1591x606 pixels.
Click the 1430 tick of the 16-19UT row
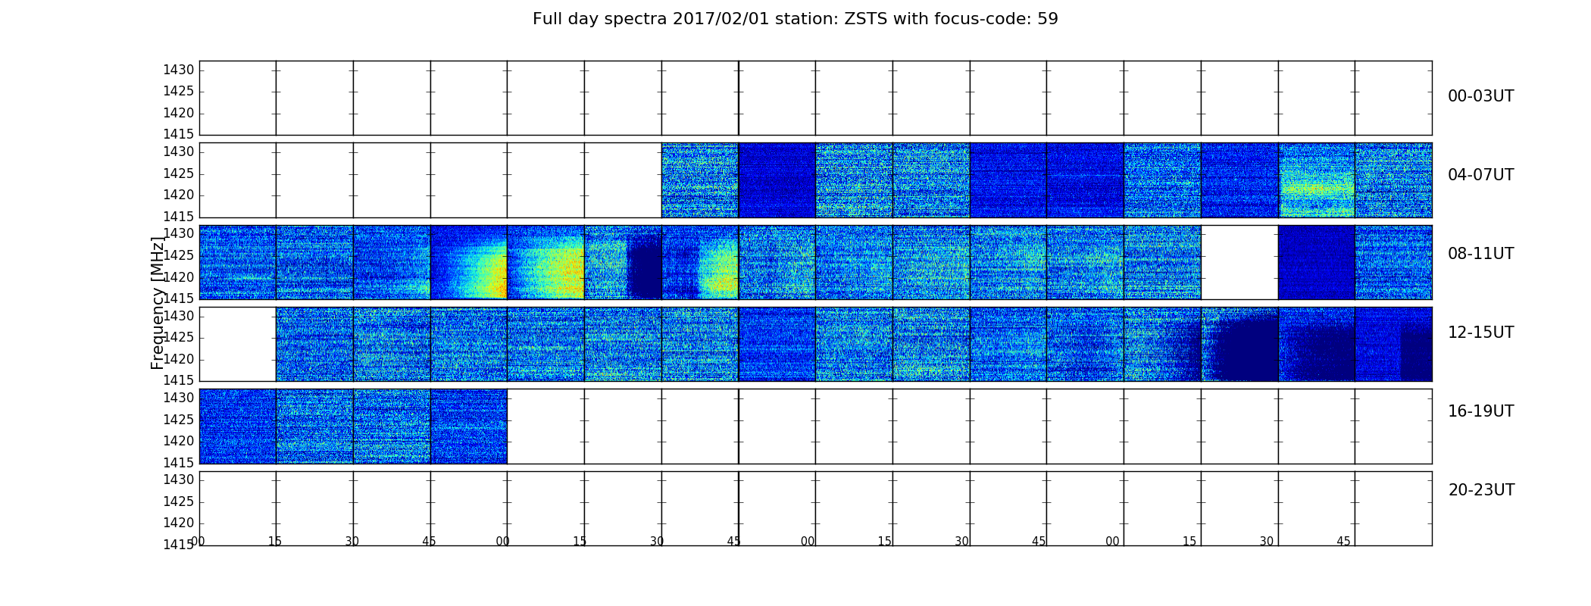179,398
